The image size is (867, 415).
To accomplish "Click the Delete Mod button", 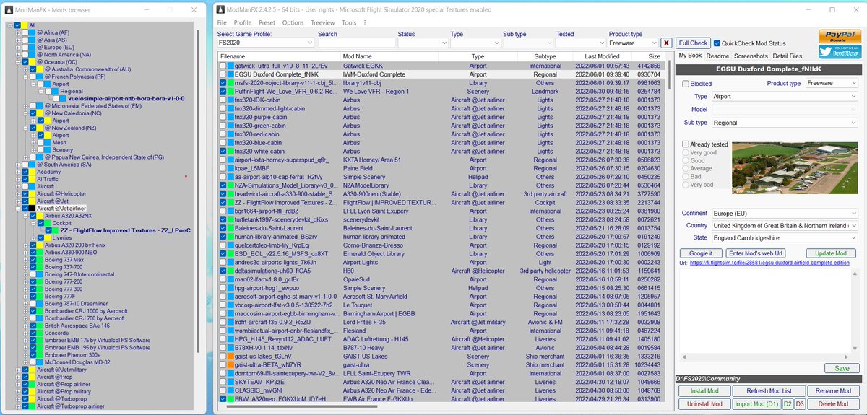I will click(833, 403).
